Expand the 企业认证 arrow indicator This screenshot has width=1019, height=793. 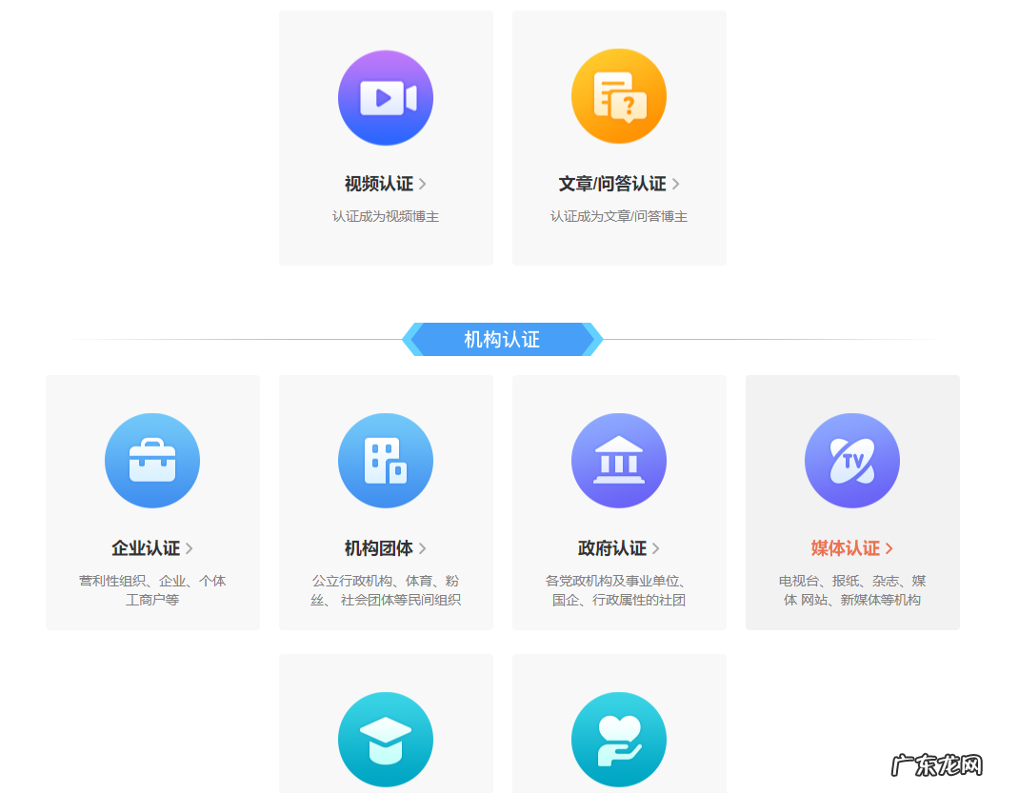point(190,548)
